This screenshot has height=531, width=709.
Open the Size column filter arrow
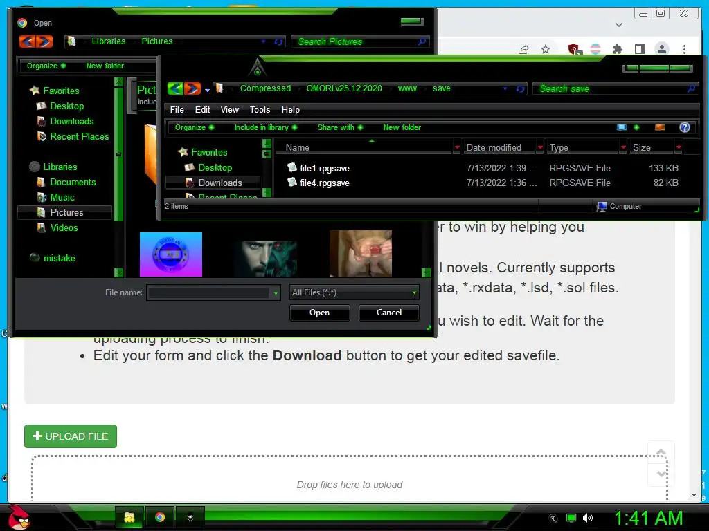(679, 148)
